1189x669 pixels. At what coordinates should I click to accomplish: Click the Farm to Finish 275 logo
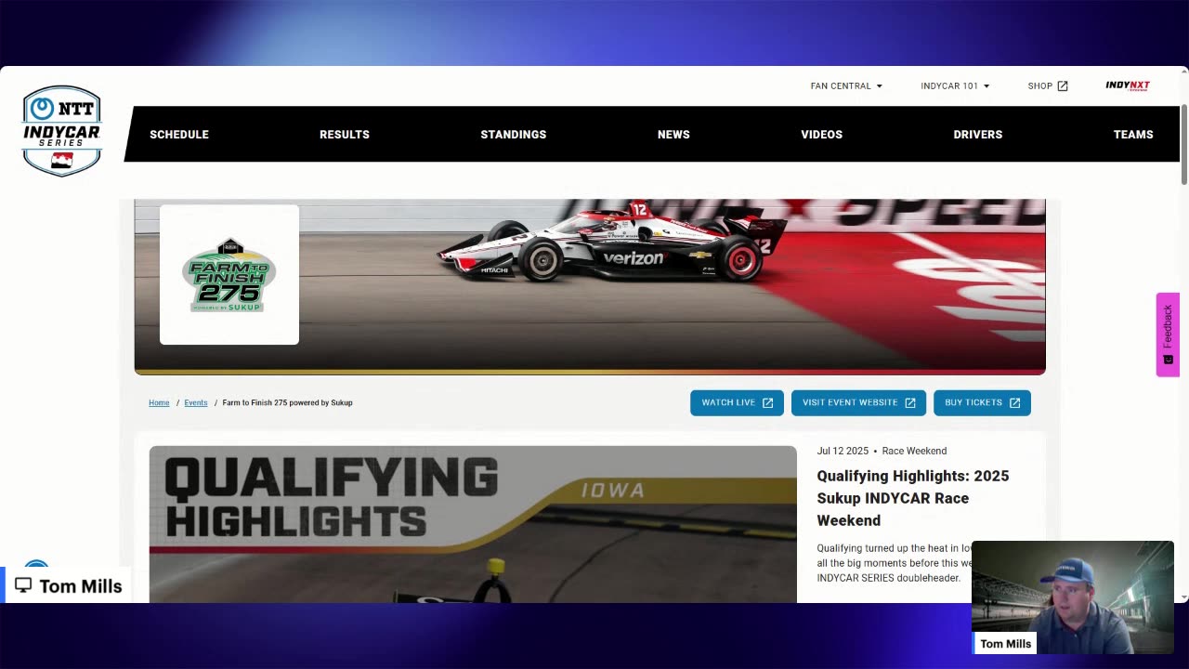(x=229, y=274)
